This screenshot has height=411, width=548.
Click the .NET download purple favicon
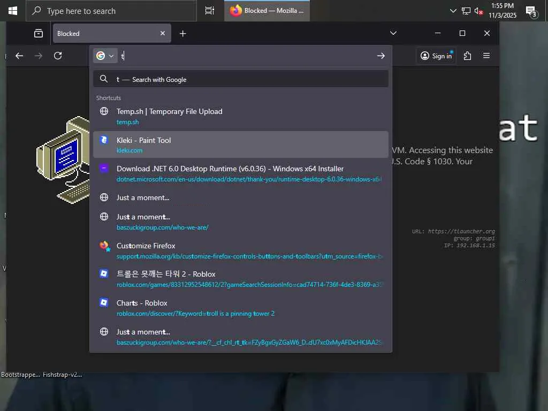tap(104, 169)
